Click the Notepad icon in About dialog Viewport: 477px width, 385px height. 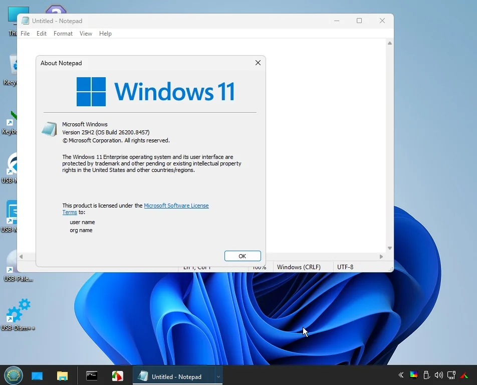coord(49,129)
